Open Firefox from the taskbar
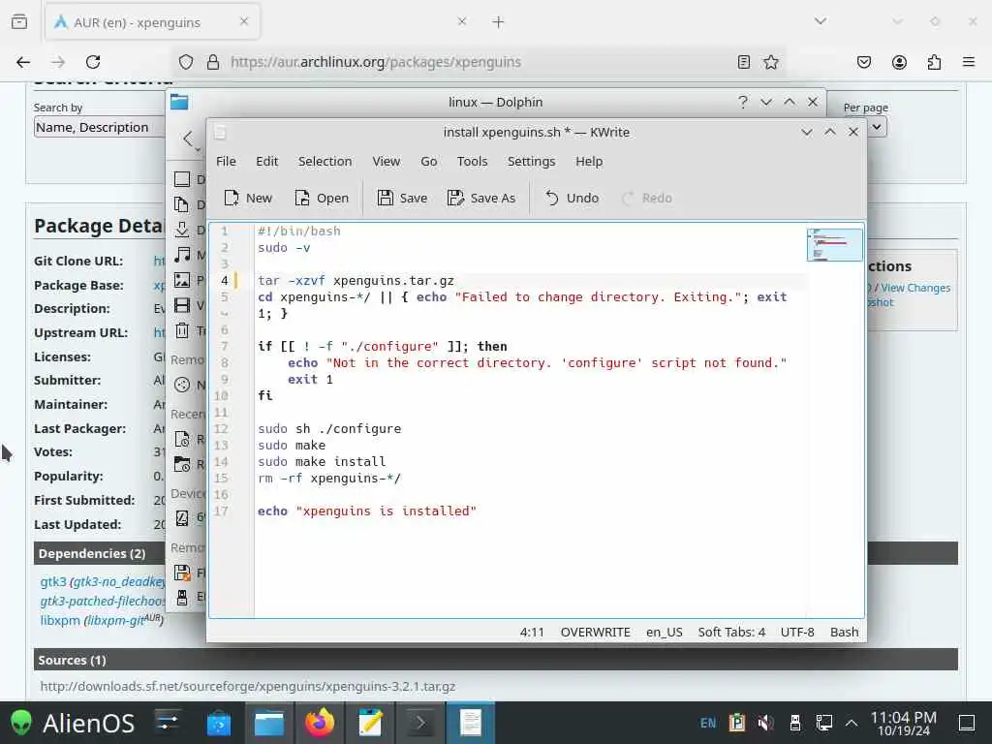Screen dimensions: 992x744 320,723
